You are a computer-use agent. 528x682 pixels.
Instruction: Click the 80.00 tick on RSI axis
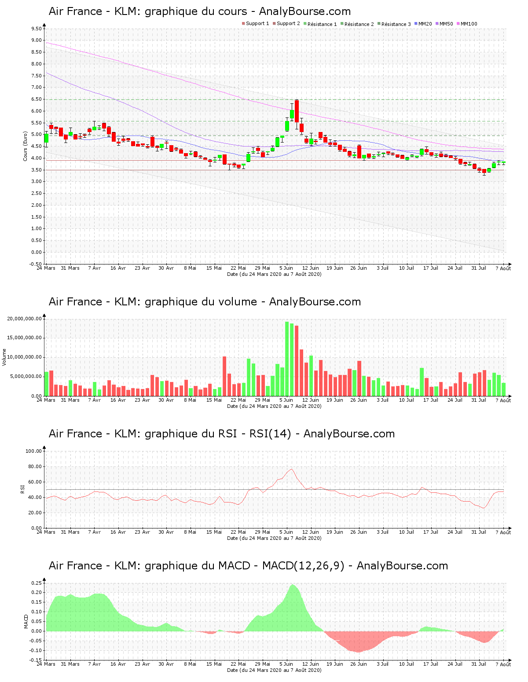[x=35, y=466]
